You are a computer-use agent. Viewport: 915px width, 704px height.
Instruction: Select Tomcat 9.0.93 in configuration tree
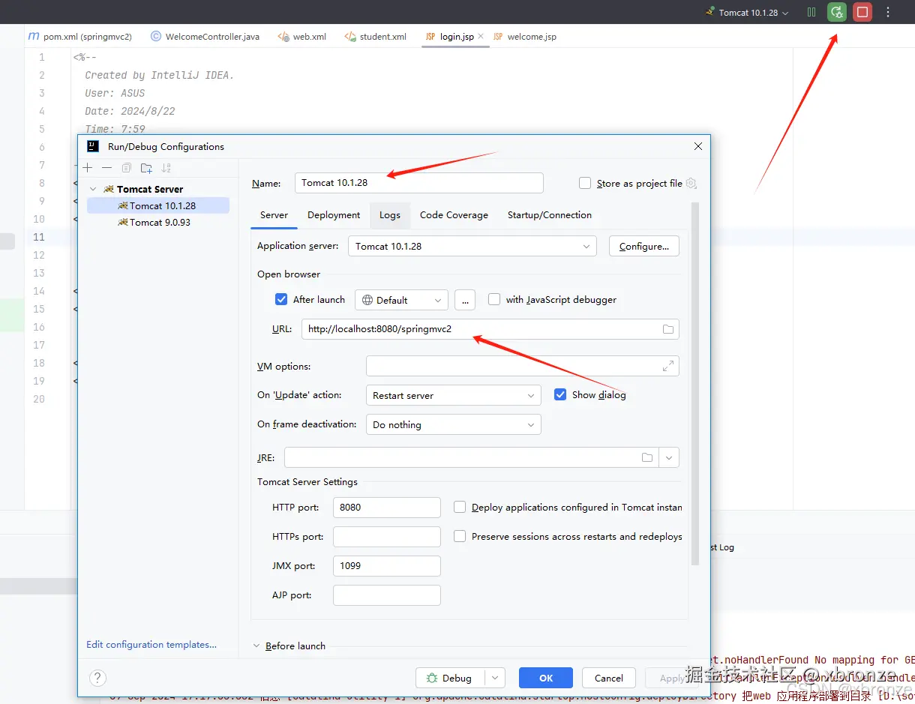pos(158,222)
